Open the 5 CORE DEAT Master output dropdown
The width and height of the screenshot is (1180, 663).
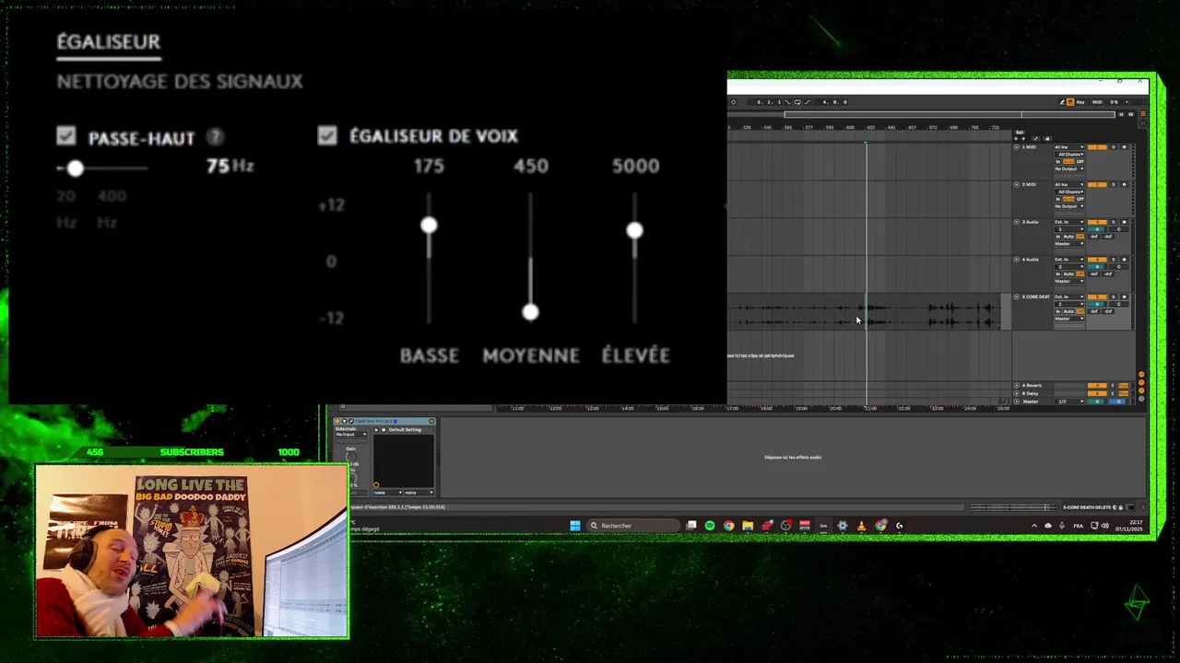click(1069, 319)
